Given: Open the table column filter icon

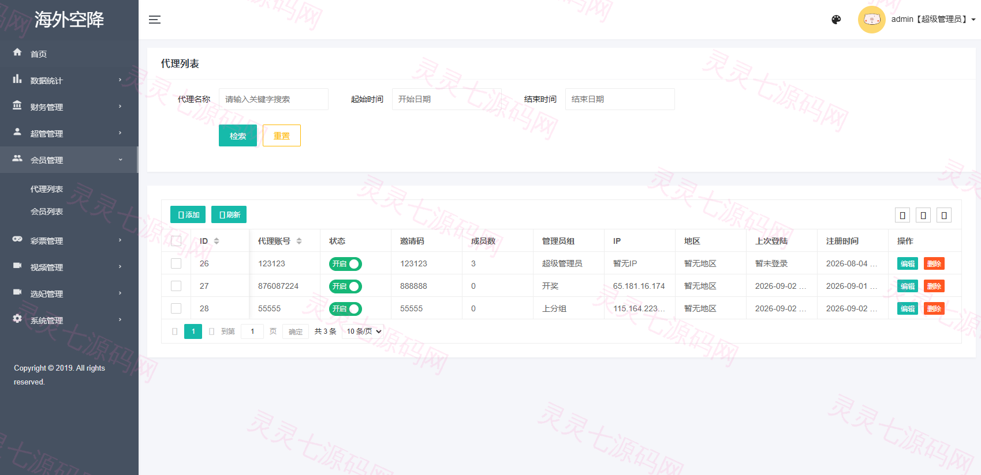Looking at the screenshot, I should tap(902, 216).
